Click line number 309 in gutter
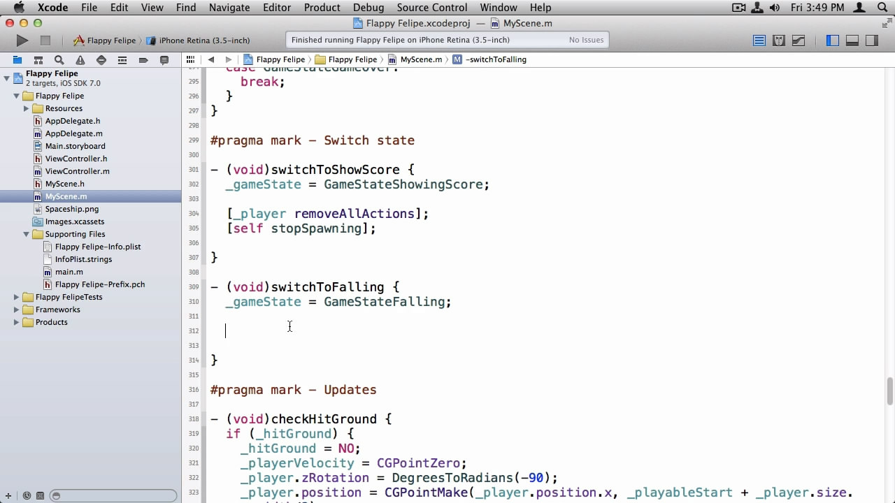This screenshot has width=895, height=503. point(194,287)
